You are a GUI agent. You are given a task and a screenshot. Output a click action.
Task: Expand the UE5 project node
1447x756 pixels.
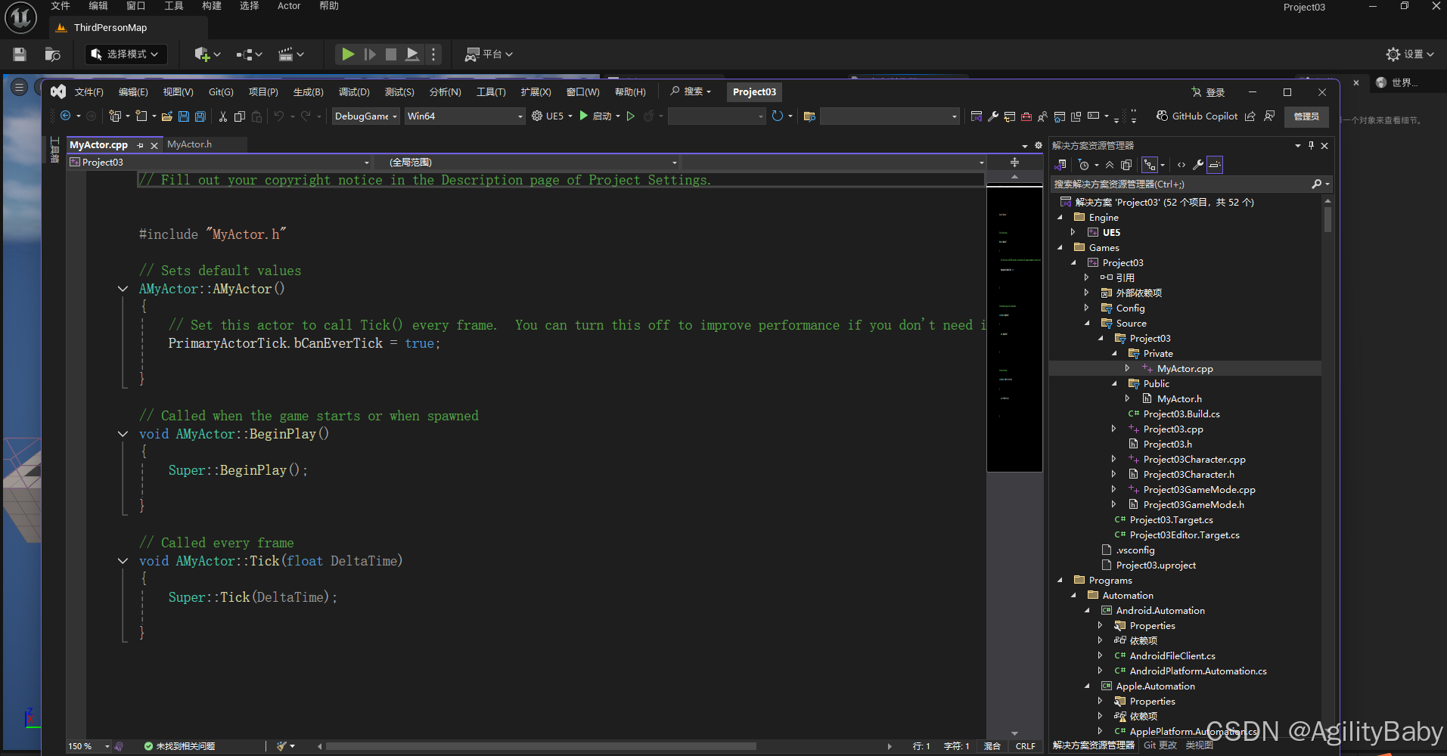pyautogui.click(x=1073, y=232)
